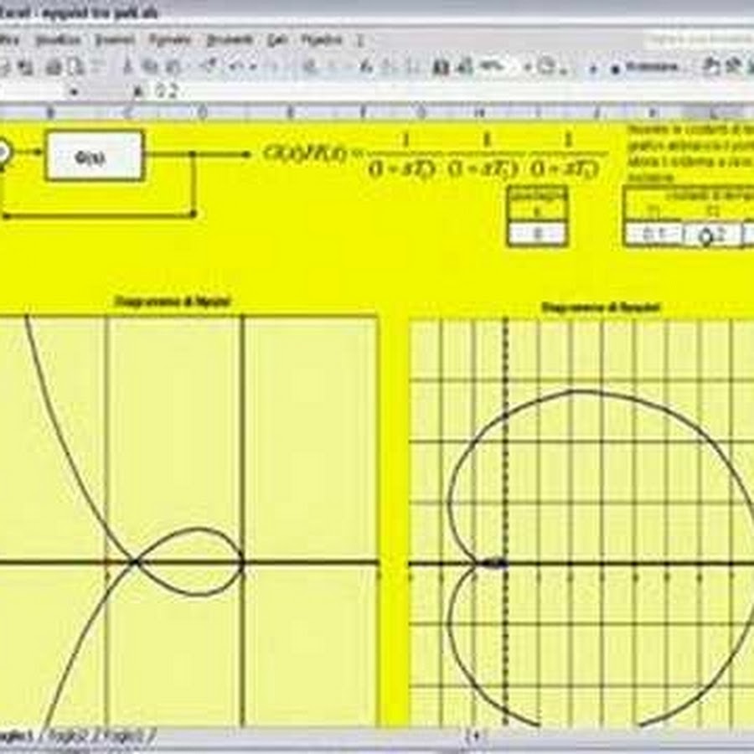
Task: Click the Print Preview toolbar icon
Action: click(75, 66)
